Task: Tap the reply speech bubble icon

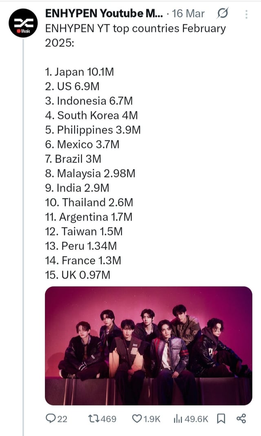Action: pyautogui.click(x=51, y=418)
